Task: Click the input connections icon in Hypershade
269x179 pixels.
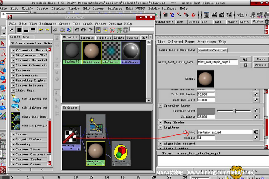Action: point(77,30)
